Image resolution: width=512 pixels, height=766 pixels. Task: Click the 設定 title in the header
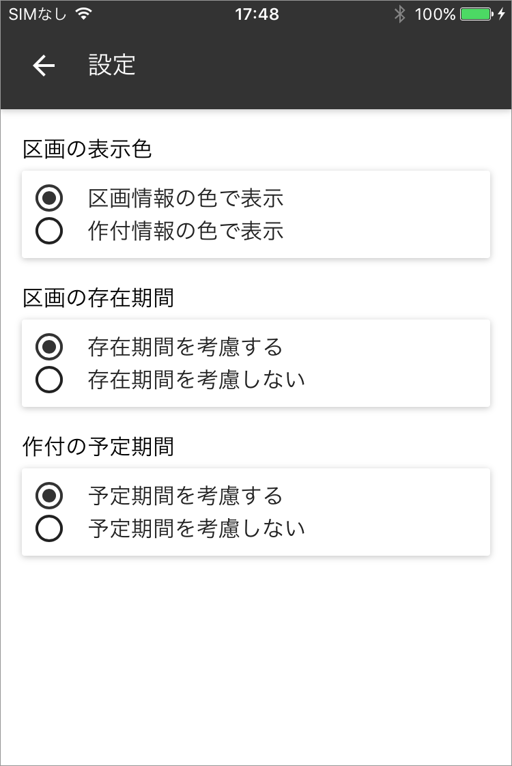pyautogui.click(x=112, y=66)
